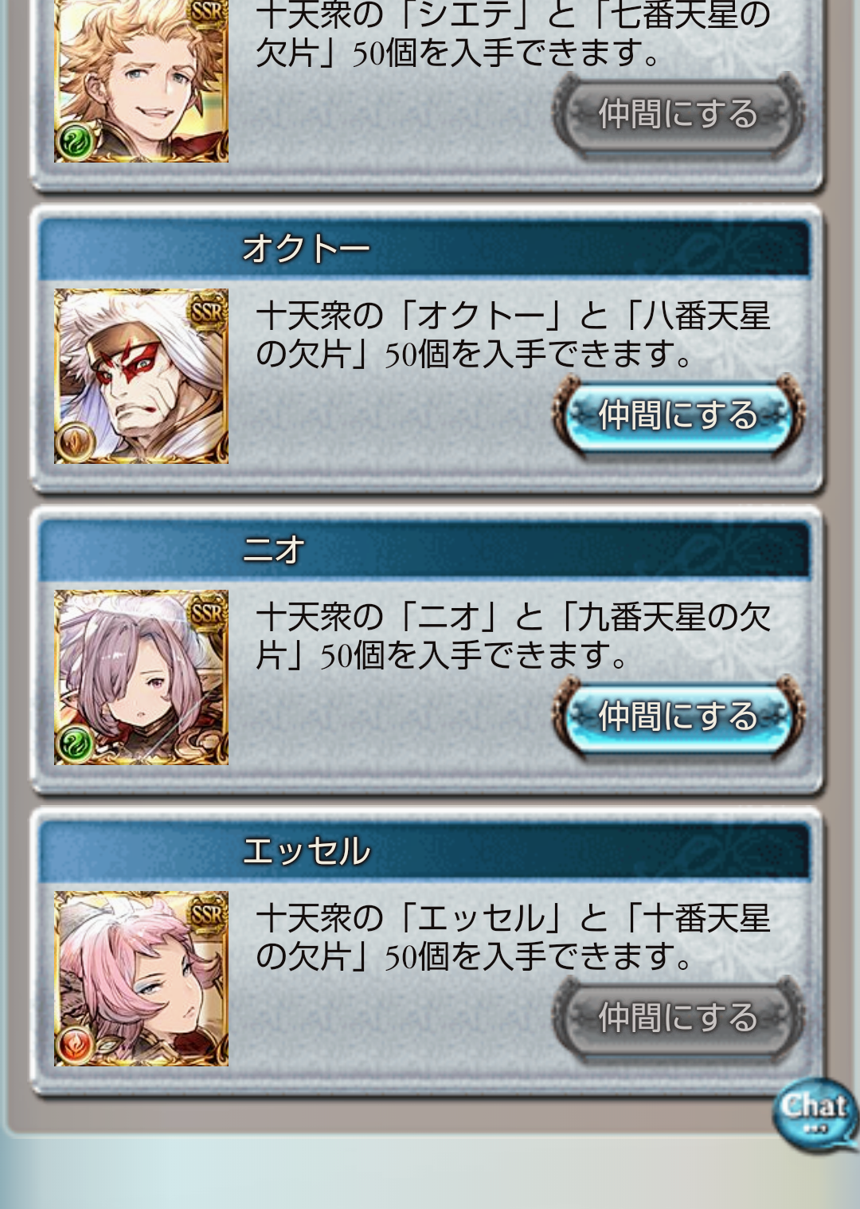Image resolution: width=860 pixels, height=1209 pixels.
Task: Tap Esser's SSR character portrait
Action: click(141, 979)
